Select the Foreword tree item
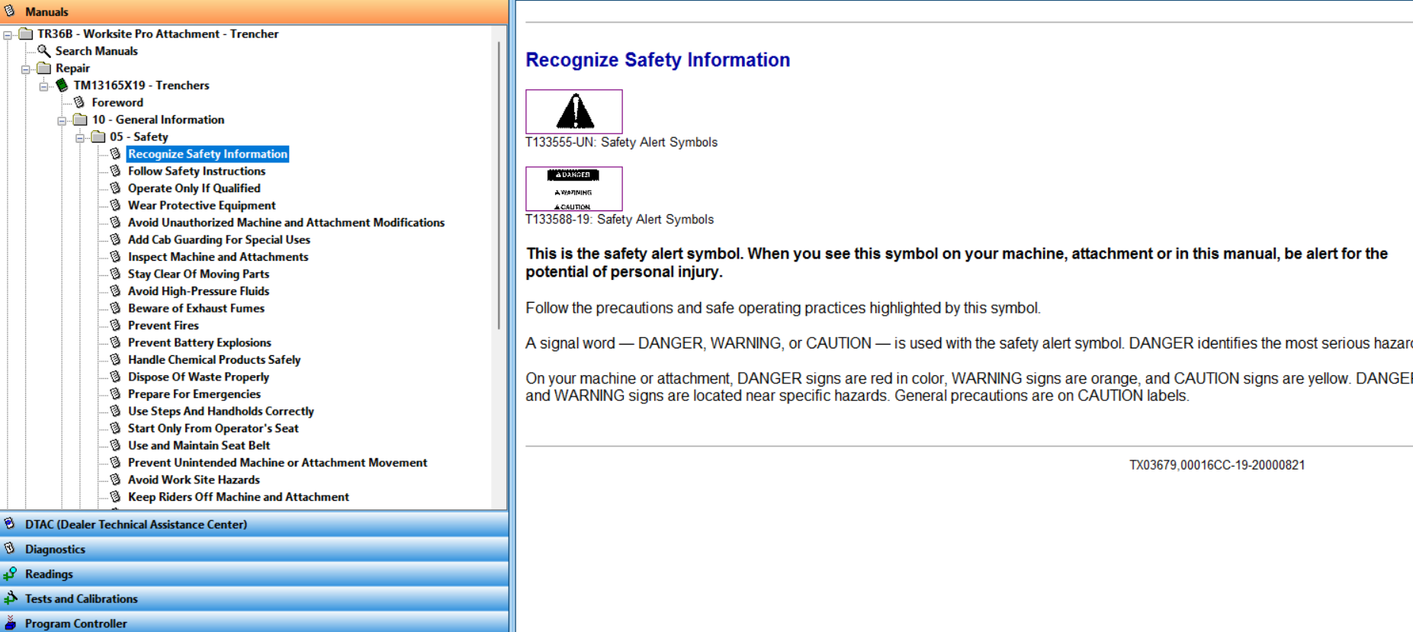Viewport: 1413px width, 632px height. (117, 102)
